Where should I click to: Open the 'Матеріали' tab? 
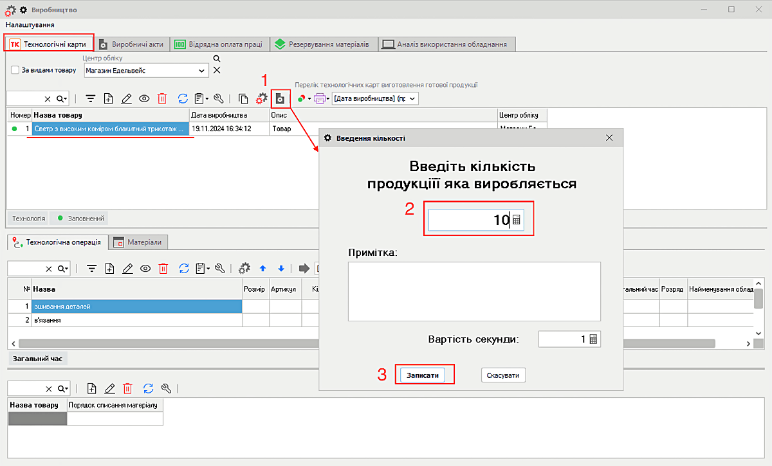click(140, 242)
